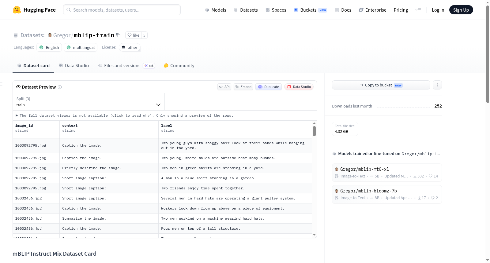Click the 'Total file size: 4.32 GB' box
The image size is (490, 263).
tap(345, 129)
